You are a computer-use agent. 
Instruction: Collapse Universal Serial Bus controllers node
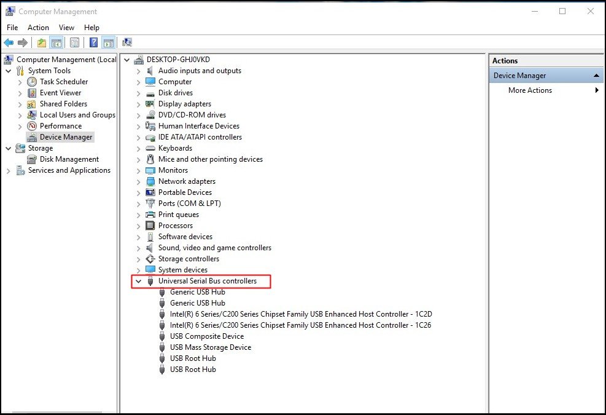[138, 281]
